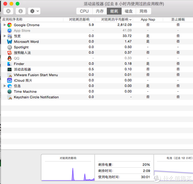Open the gear action menu
Viewport: 193px width, 184px height.
click(34, 11)
